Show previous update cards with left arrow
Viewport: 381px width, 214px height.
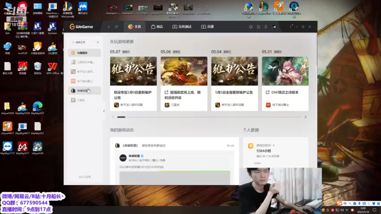point(113,117)
